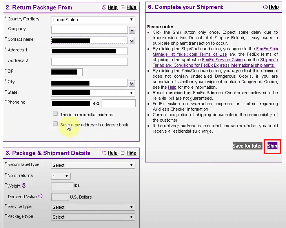Click the question mark icon beside Declared Value
The width and height of the screenshot is (286, 228).
click(40, 196)
